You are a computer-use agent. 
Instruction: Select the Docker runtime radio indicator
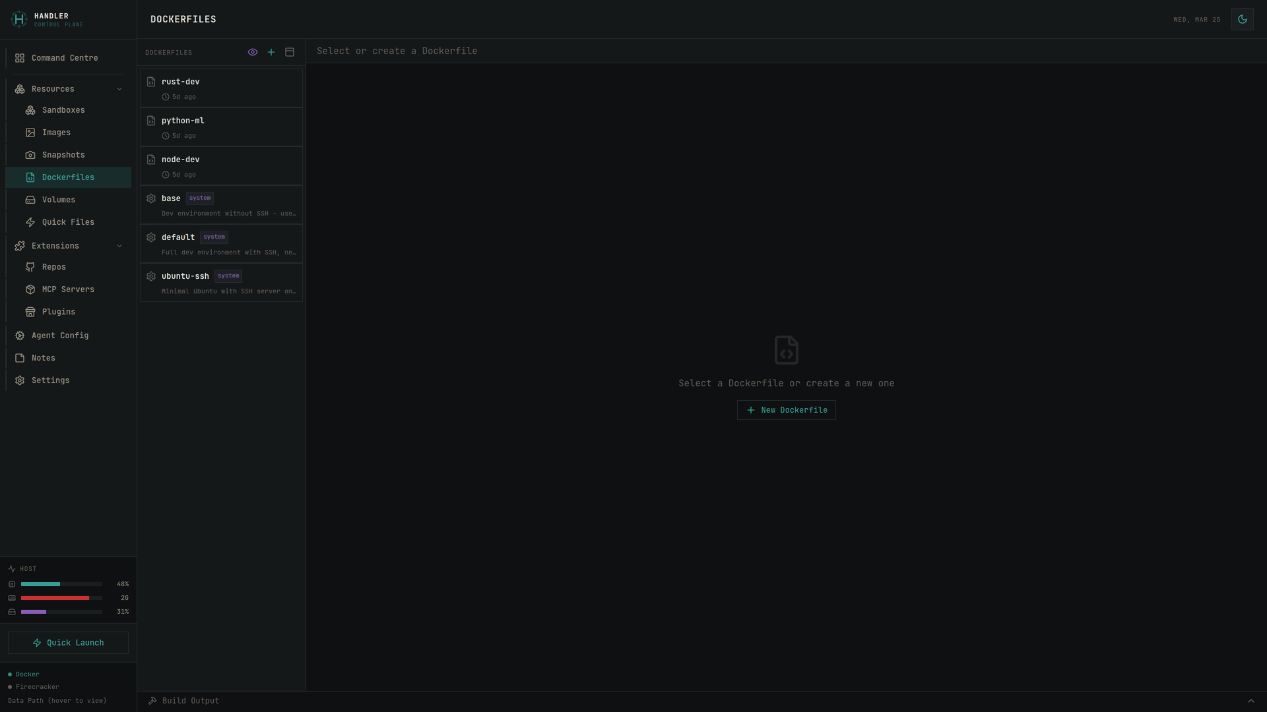coord(9,674)
